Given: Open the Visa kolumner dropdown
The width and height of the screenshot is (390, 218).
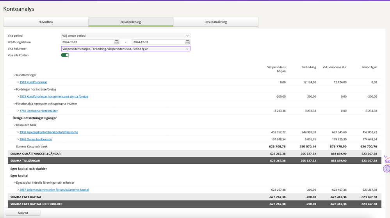Looking at the screenshot, I should coord(125,49).
